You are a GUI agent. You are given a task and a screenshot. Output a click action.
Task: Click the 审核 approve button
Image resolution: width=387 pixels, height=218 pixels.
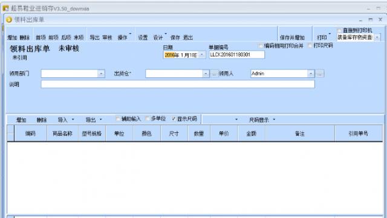[107, 37]
